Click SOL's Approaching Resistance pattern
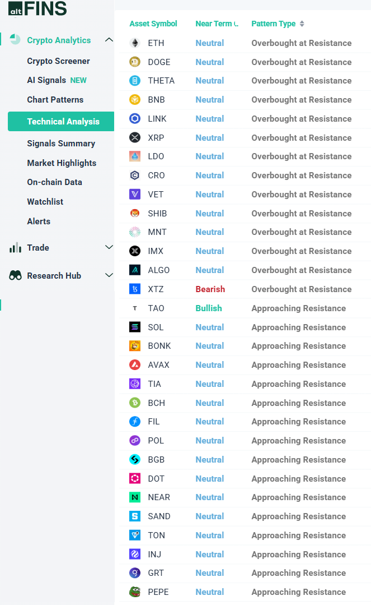The width and height of the screenshot is (371, 605). click(x=299, y=327)
